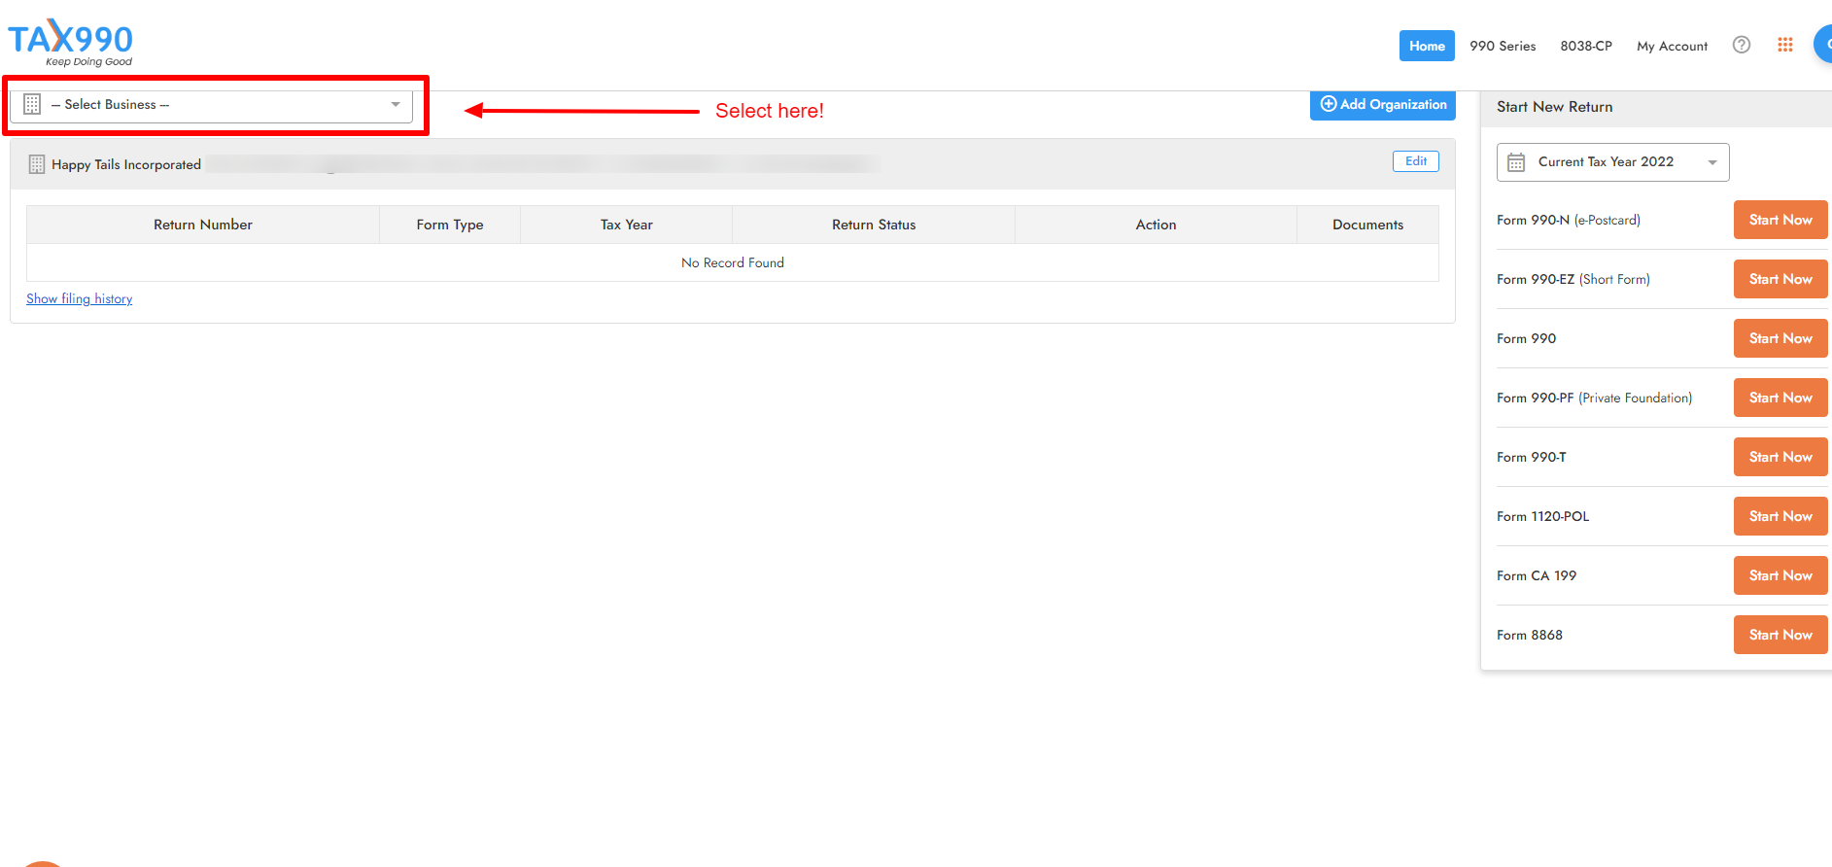This screenshot has height=867, width=1832.
Task: Click Form CA 199 label
Action: (x=1537, y=575)
